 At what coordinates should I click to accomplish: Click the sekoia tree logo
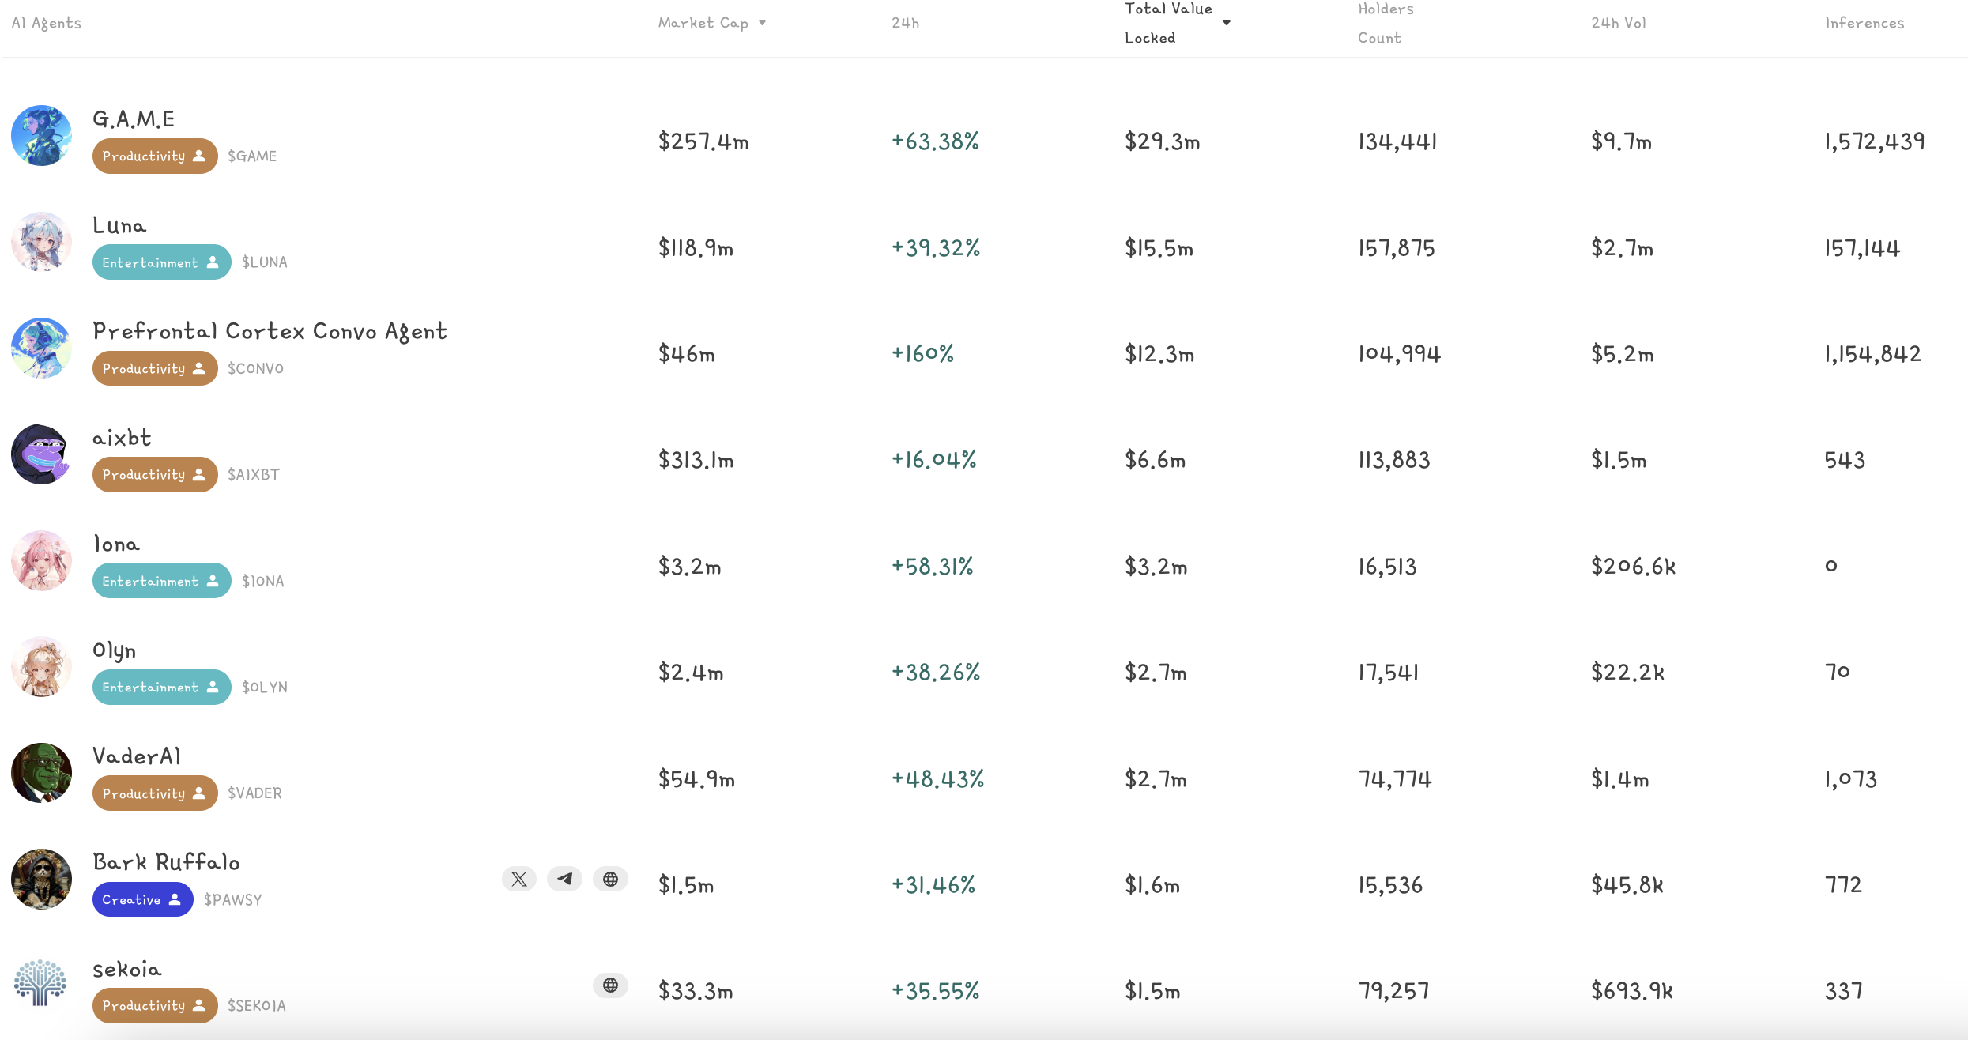(41, 984)
